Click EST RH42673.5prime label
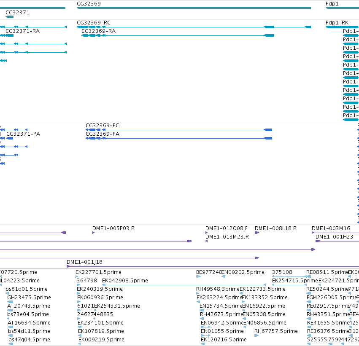The image size is (359, 346). (x=221, y=314)
